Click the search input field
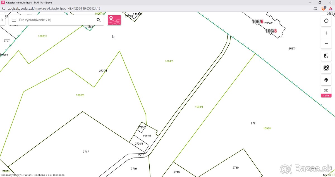Viewport: 335px width, 177px height. coord(56,20)
